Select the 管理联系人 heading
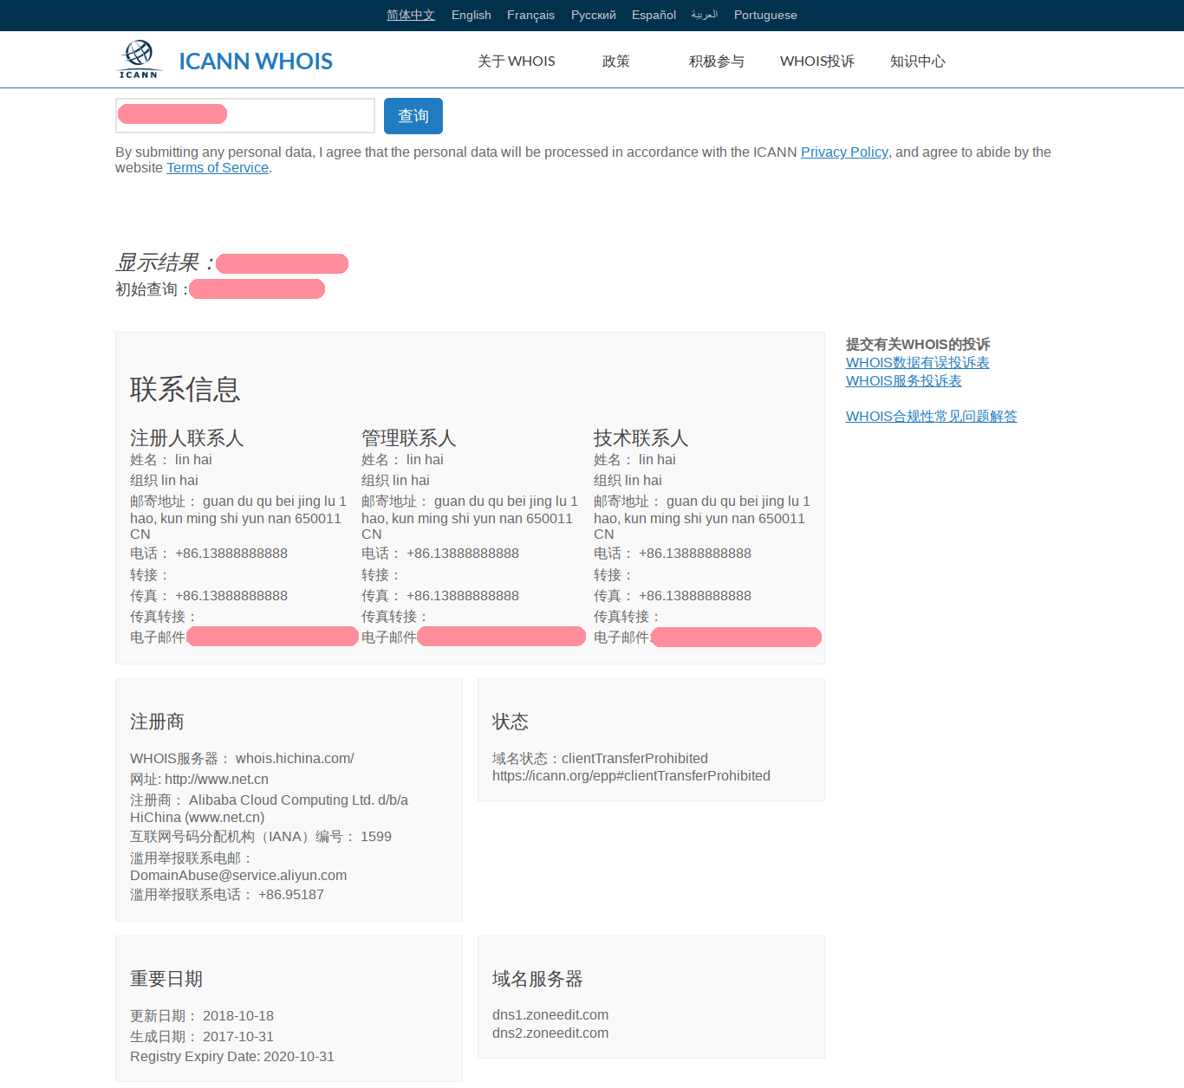This screenshot has width=1184, height=1088. pyautogui.click(x=409, y=437)
